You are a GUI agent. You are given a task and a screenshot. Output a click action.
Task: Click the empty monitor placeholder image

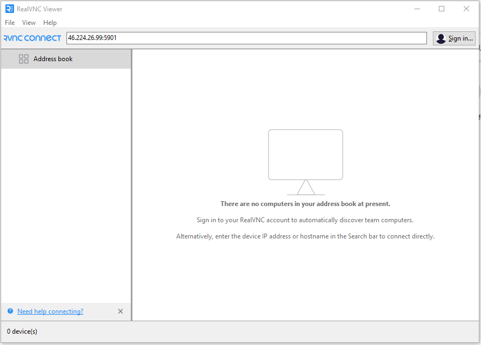(305, 162)
